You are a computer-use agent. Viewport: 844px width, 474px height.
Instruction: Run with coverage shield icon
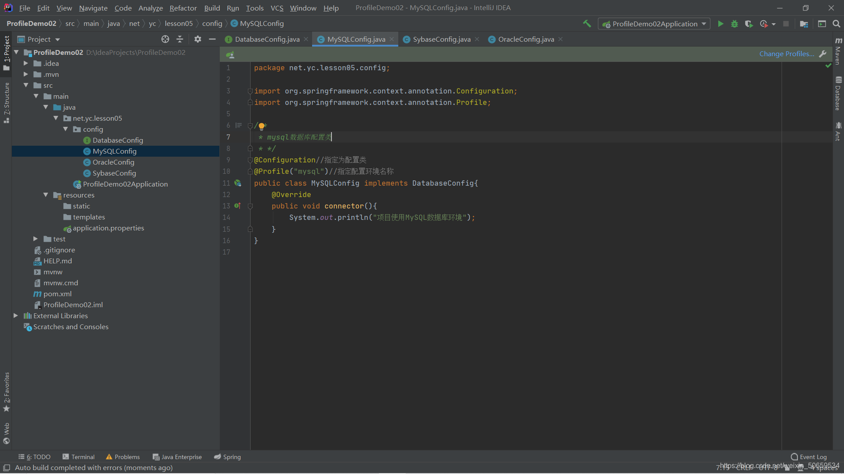click(749, 24)
